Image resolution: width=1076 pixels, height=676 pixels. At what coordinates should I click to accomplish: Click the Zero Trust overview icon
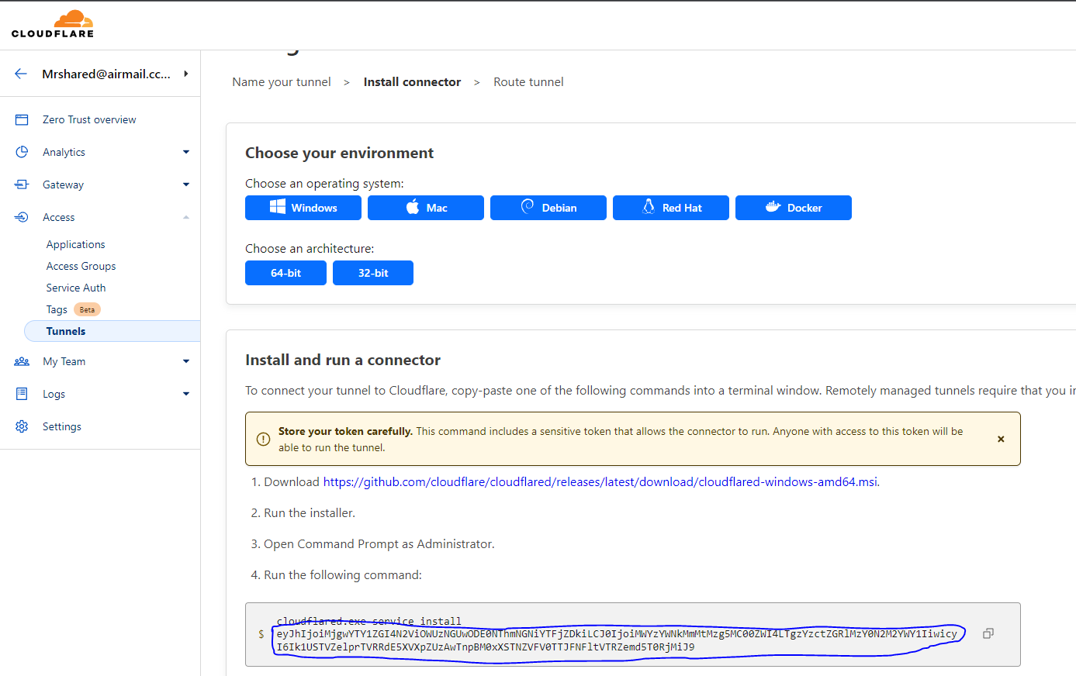(x=22, y=119)
